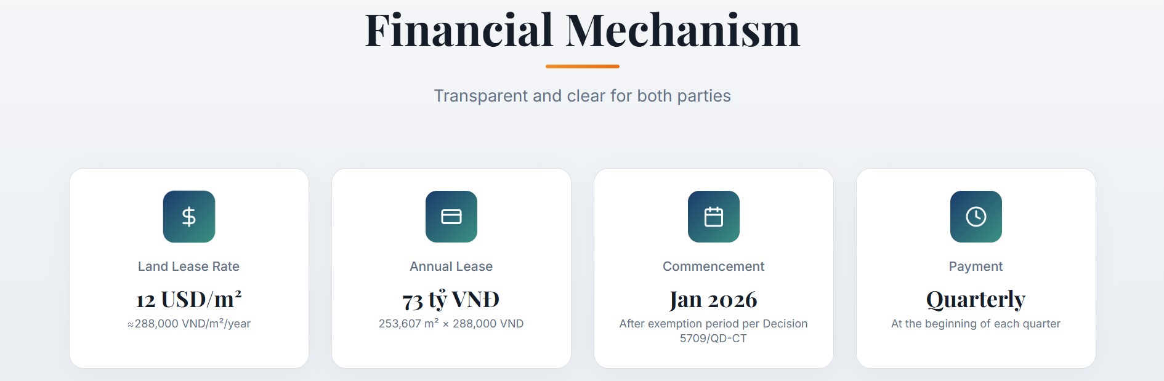
Task: Click the credit card icon
Action: 451,217
